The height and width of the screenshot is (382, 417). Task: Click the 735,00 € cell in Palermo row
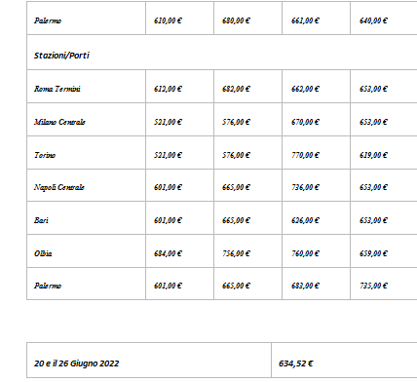(x=373, y=286)
